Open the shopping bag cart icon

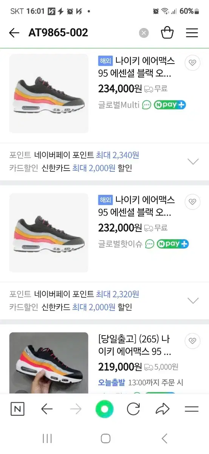[167, 33]
